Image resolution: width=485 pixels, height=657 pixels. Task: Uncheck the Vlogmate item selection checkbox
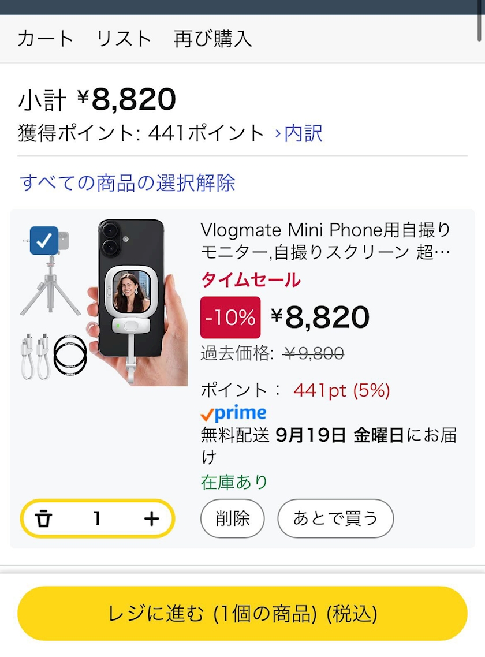tap(44, 241)
